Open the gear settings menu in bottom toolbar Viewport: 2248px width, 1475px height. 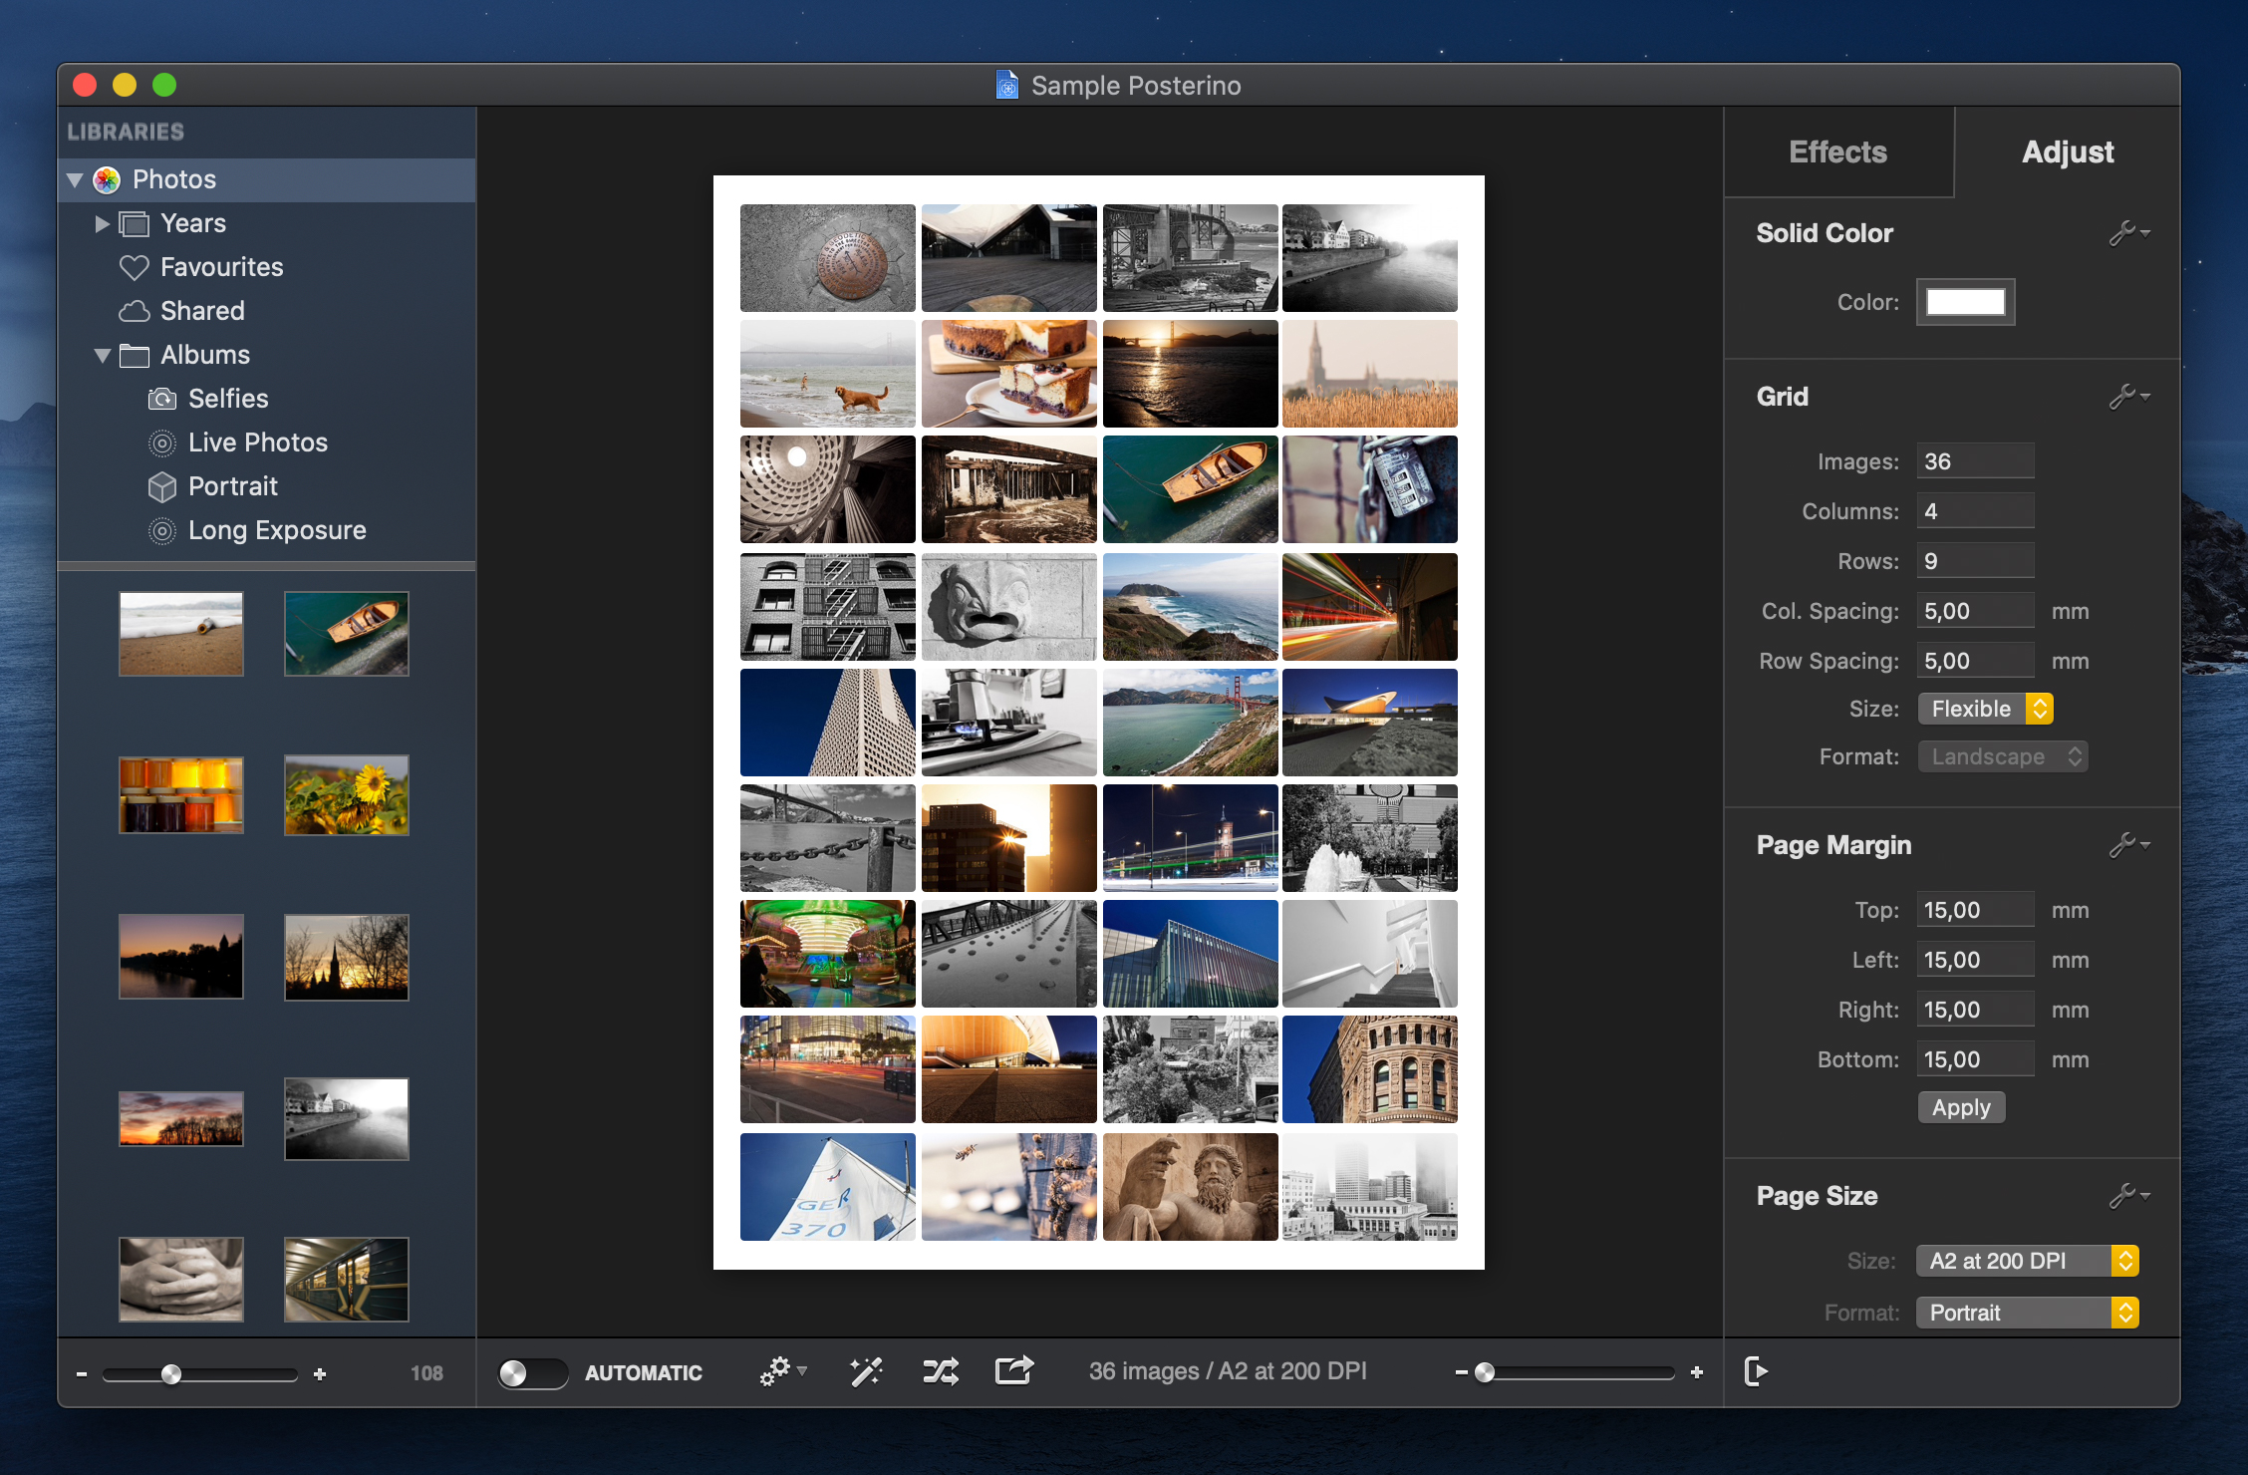click(782, 1371)
